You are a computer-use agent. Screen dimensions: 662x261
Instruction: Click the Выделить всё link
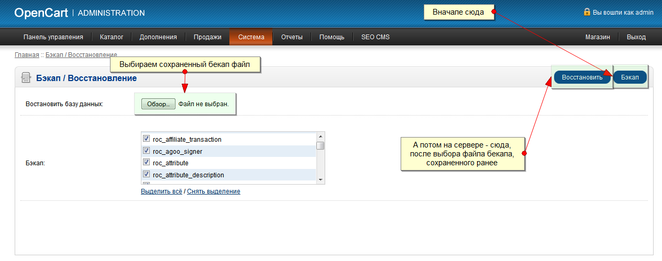coord(161,191)
